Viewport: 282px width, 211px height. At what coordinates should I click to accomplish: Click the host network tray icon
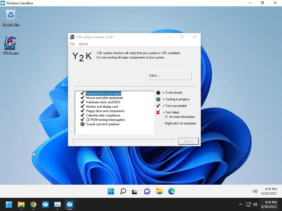click(x=248, y=204)
